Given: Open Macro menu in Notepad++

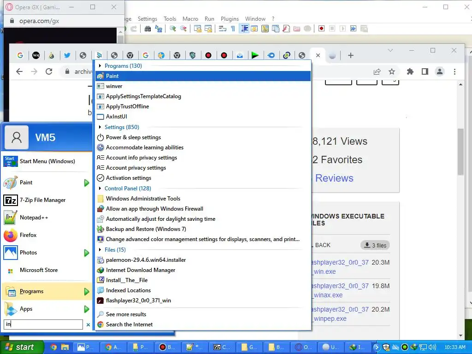Looking at the screenshot, I should [x=190, y=18].
